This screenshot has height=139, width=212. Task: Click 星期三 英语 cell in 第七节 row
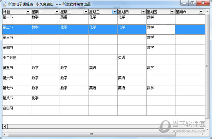pos(103,90)
